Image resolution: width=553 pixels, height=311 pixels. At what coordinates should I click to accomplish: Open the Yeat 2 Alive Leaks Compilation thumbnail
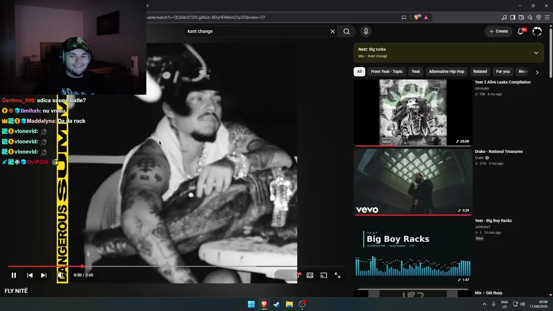(413, 113)
